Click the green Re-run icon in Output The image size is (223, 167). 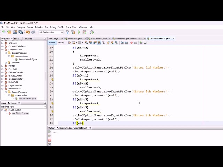point(49,132)
